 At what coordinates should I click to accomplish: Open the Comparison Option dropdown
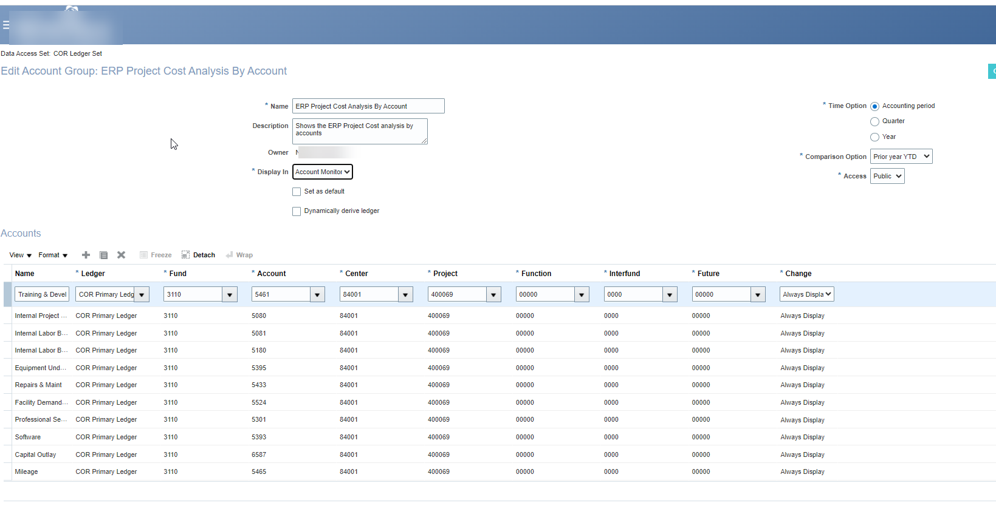(901, 157)
